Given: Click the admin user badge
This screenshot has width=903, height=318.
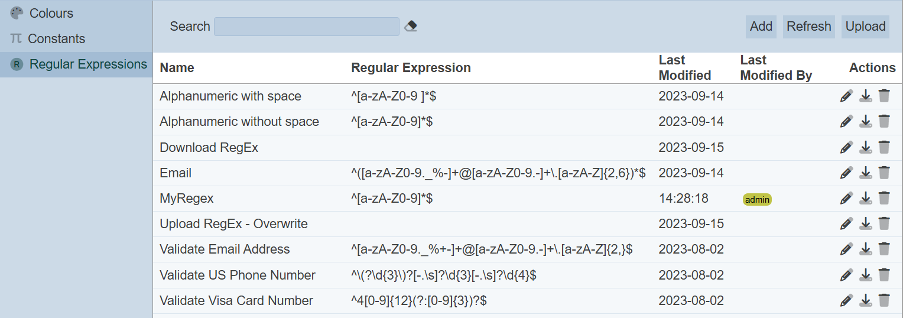Looking at the screenshot, I should point(757,200).
